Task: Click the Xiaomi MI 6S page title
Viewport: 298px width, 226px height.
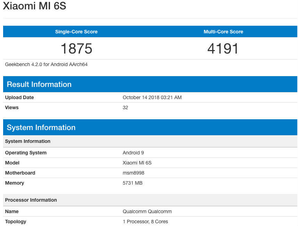Action: point(34,6)
